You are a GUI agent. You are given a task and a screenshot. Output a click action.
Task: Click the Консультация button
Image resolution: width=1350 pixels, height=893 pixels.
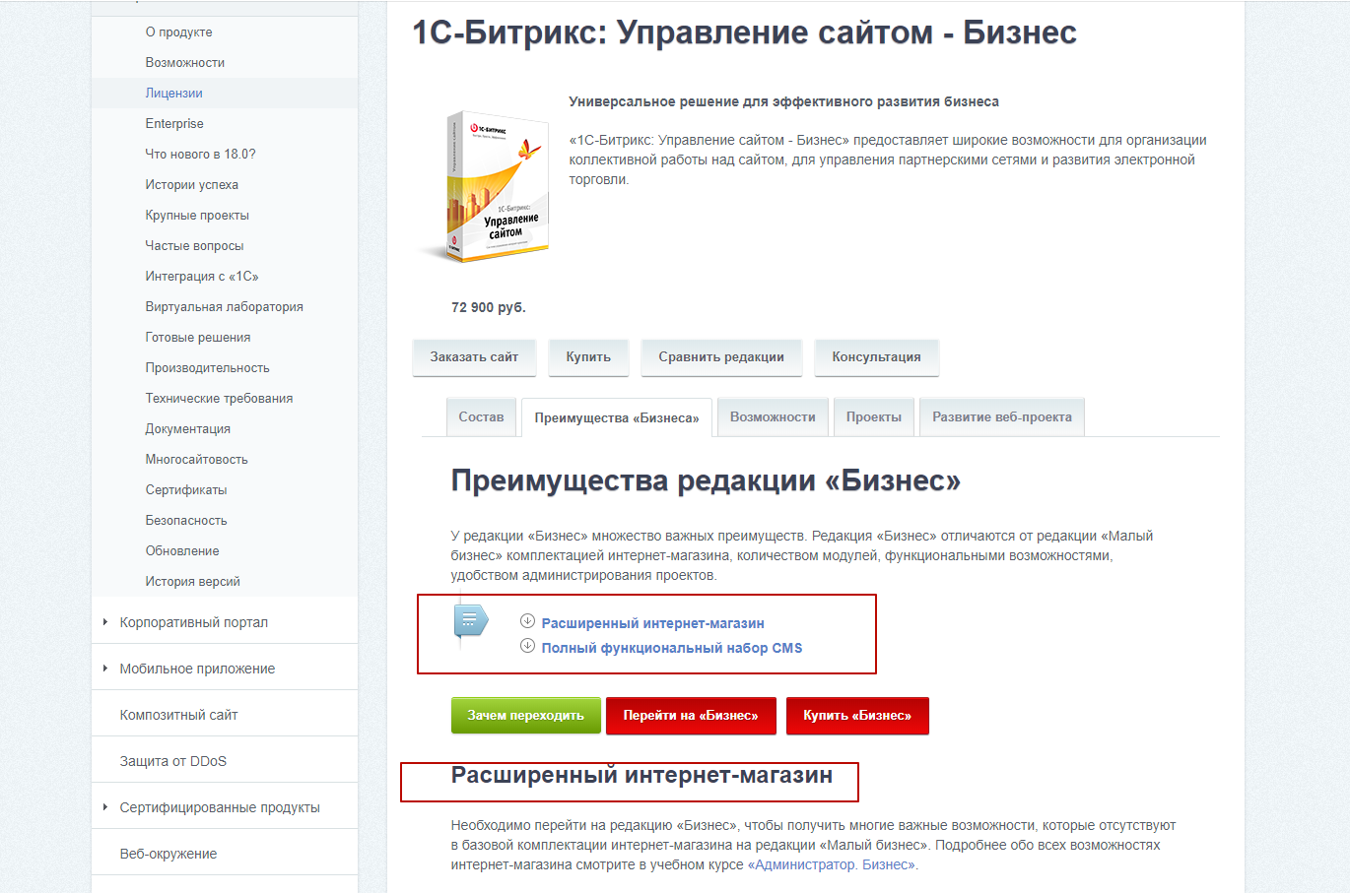(x=877, y=357)
